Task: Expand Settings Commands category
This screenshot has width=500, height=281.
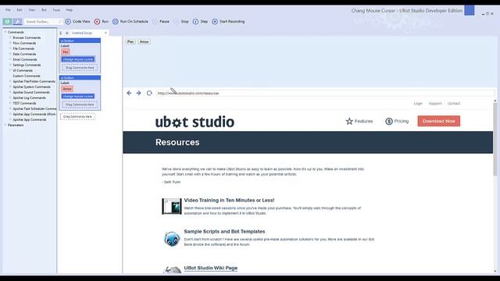Action: click(x=10, y=65)
